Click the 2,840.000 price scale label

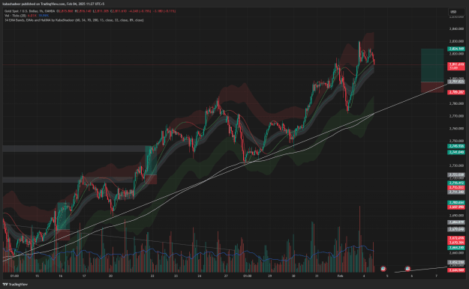456,29
